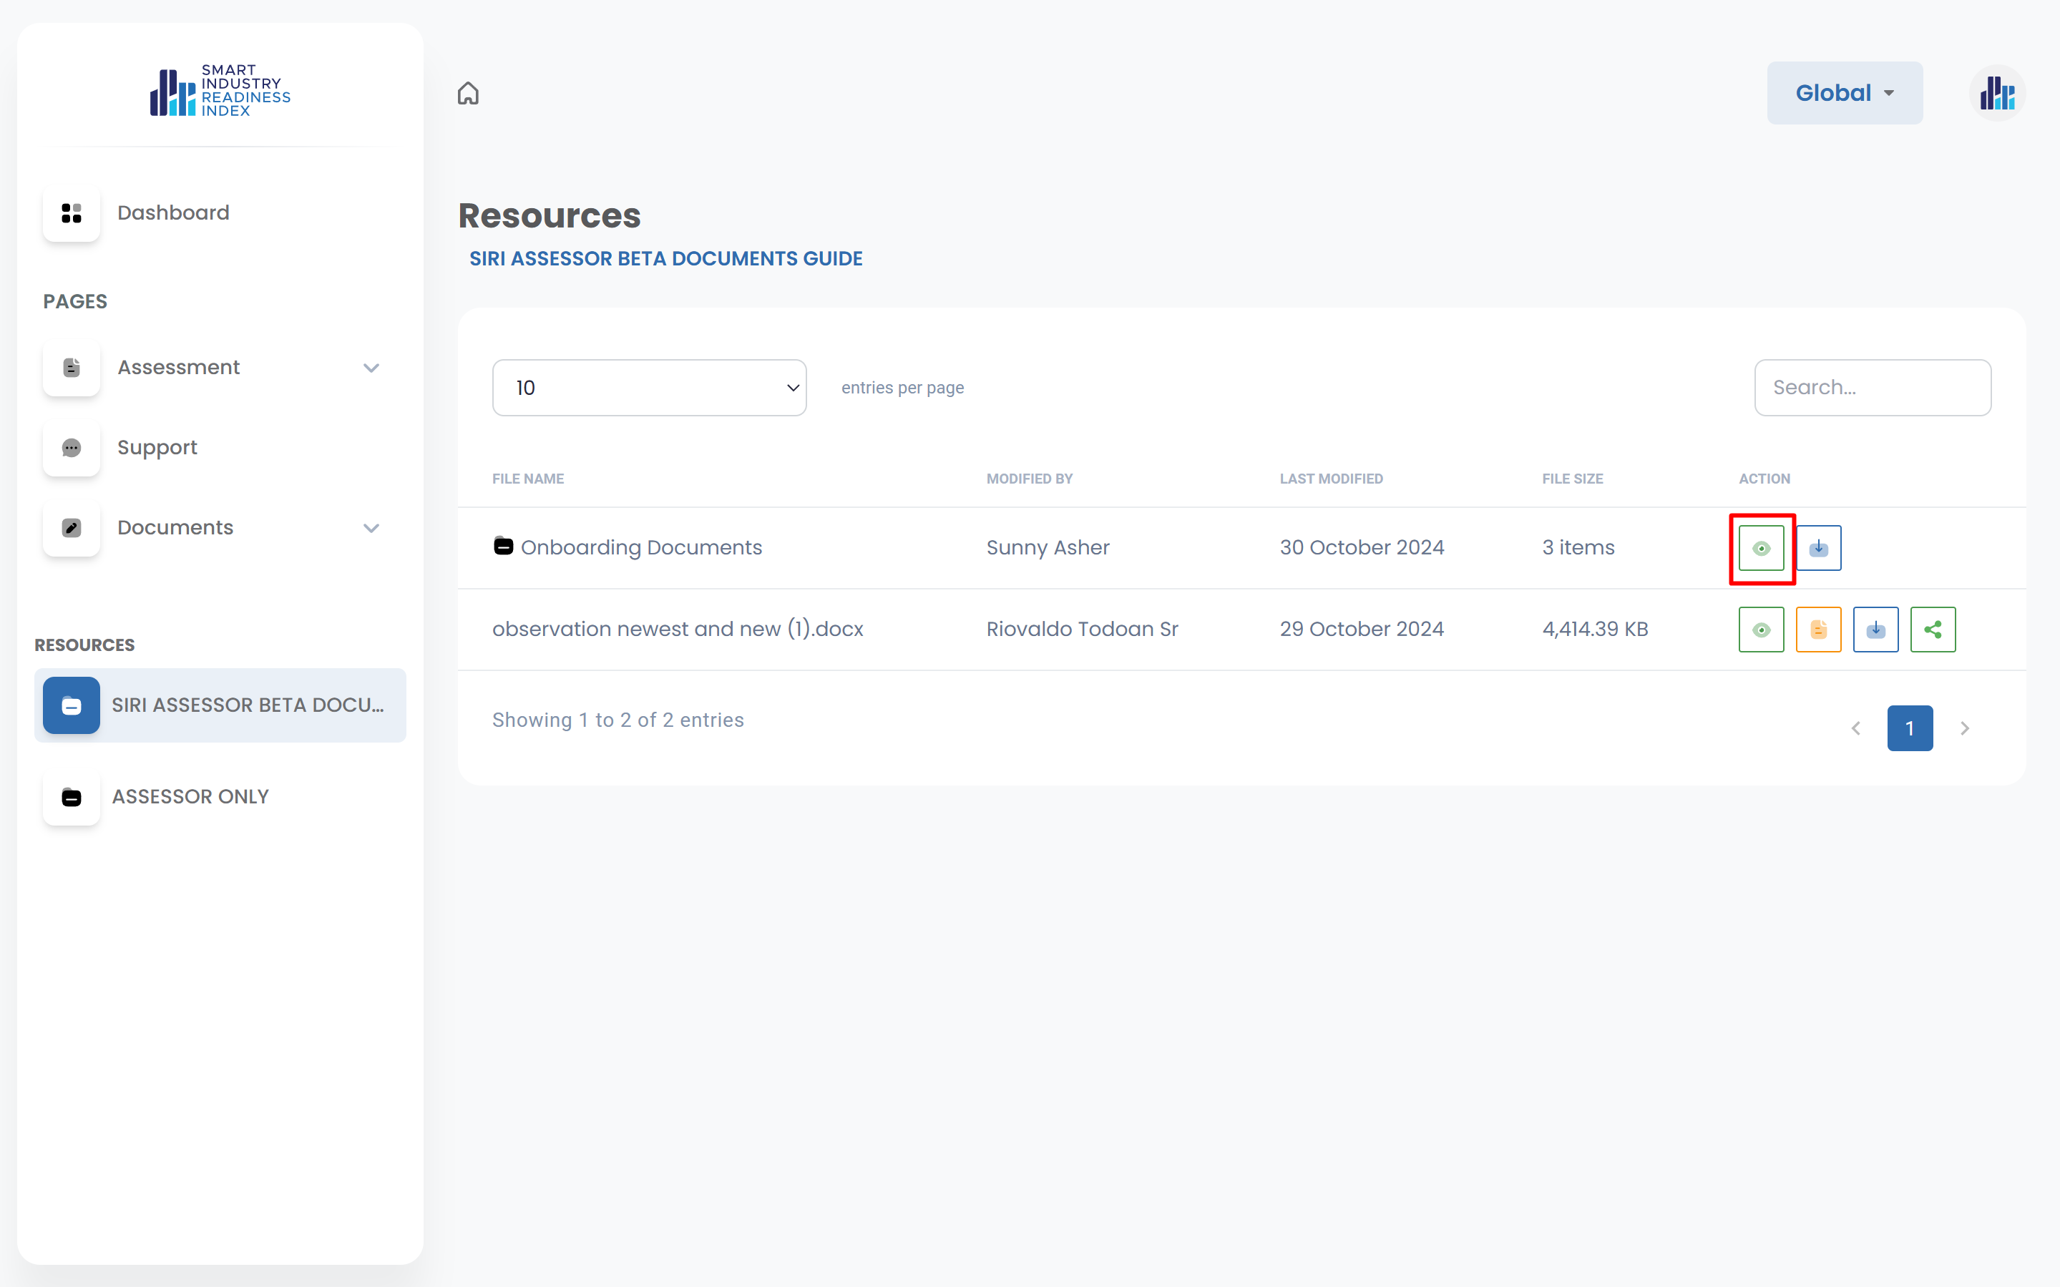
Task: Download the observation newest and new docx file
Action: (x=1875, y=630)
